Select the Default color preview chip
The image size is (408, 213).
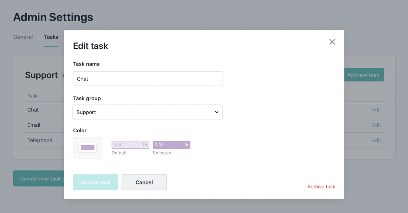tap(130, 145)
